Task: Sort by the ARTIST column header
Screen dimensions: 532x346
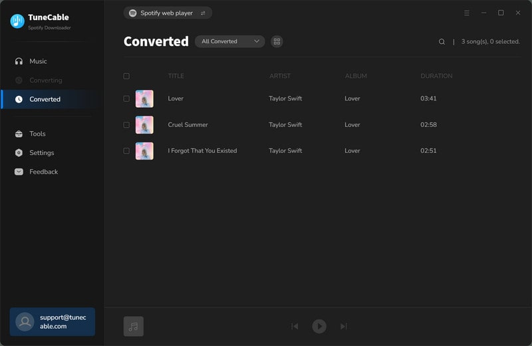Action: click(x=280, y=76)
